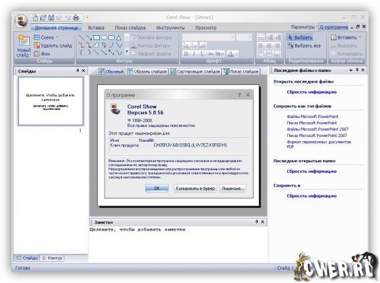
Task: Click the Corel Show logo in About dialog
Action: point(115,109)
